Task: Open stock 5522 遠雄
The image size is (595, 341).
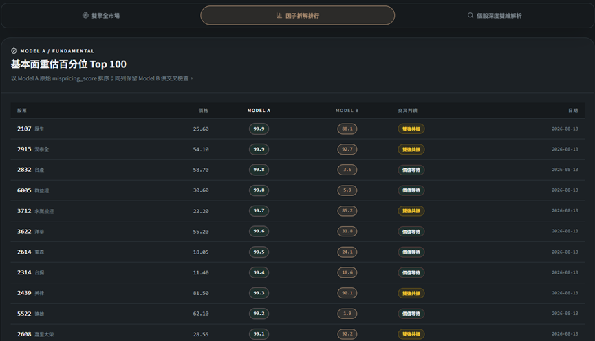Action: point(30,313)
